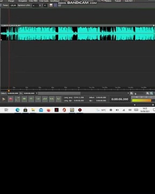Click the Début time field above Play
The image size is (155, 194).
tap(13, 93)
